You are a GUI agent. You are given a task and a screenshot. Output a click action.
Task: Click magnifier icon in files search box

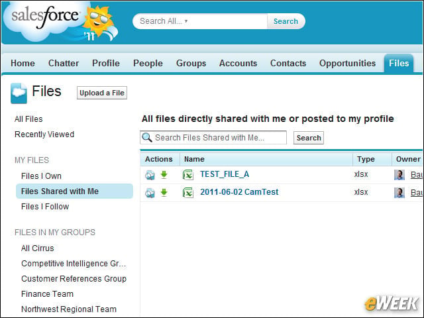coord(147,137)
